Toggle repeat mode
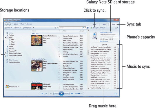155x108 pixels. pyautogui.click(x=46, y=93)
